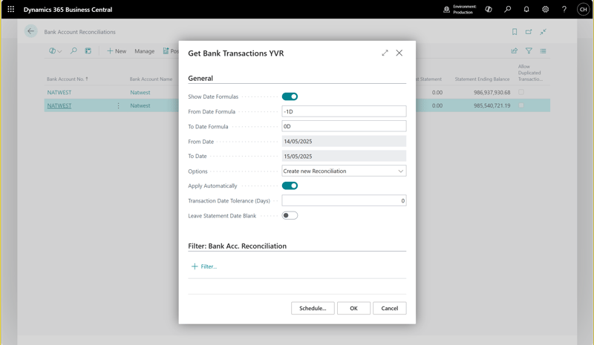Open the settings gear icon

pyautogui.click(x=545, y=10)
